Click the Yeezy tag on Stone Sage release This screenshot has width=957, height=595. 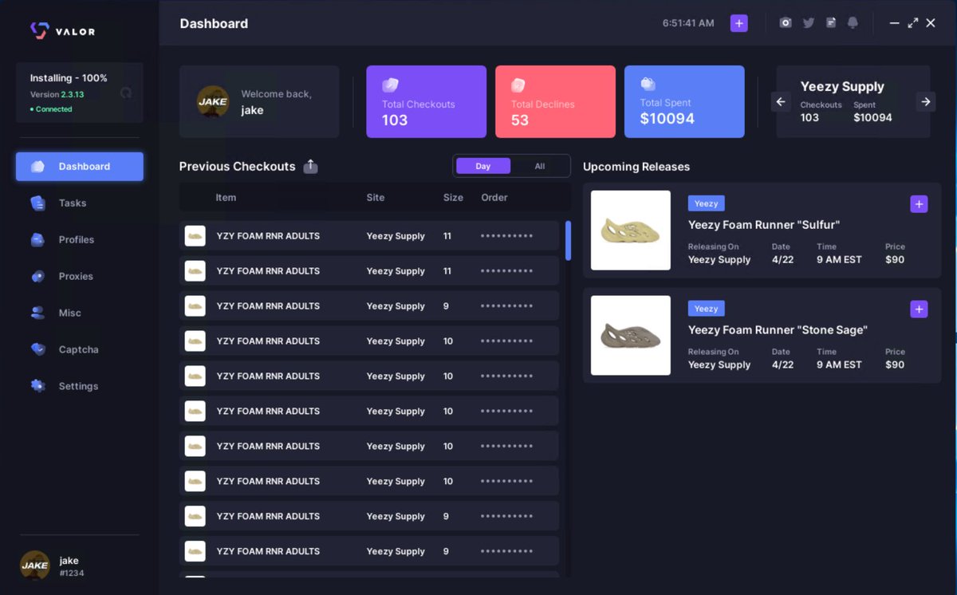(706, 309)
